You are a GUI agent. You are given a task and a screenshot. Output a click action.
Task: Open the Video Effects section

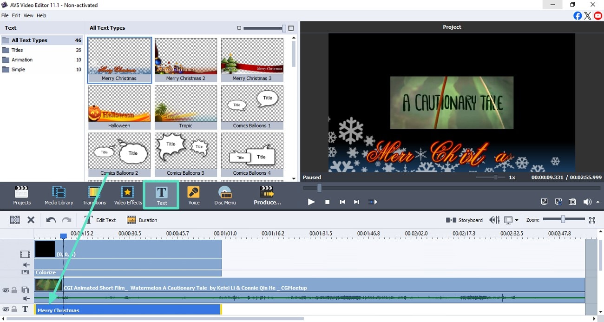click(128, 196)
